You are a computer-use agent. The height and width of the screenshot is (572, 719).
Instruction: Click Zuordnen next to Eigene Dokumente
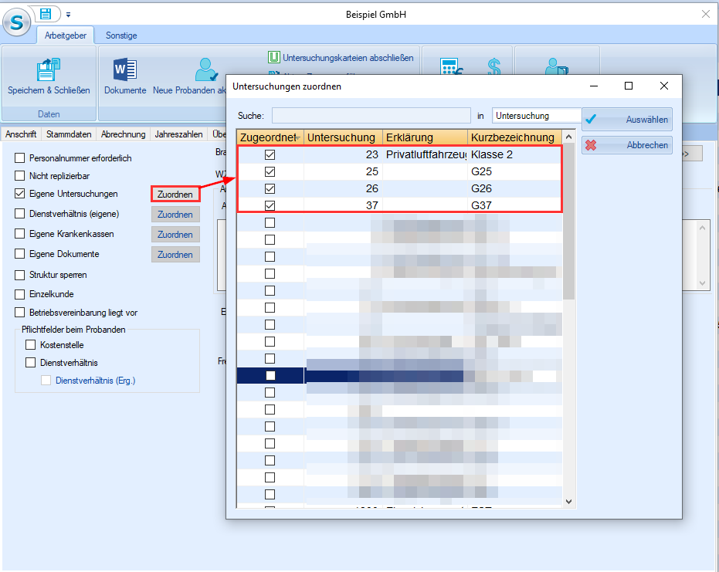[175, 255]
